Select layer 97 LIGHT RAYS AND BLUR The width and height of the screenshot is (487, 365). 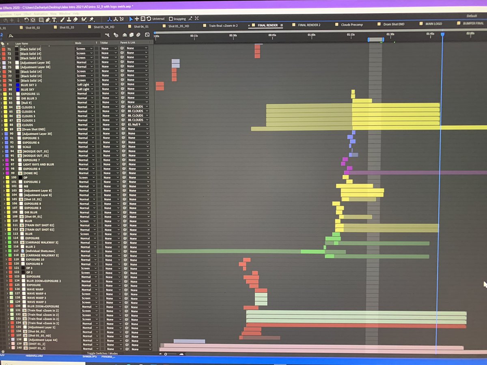coord(39,164)
